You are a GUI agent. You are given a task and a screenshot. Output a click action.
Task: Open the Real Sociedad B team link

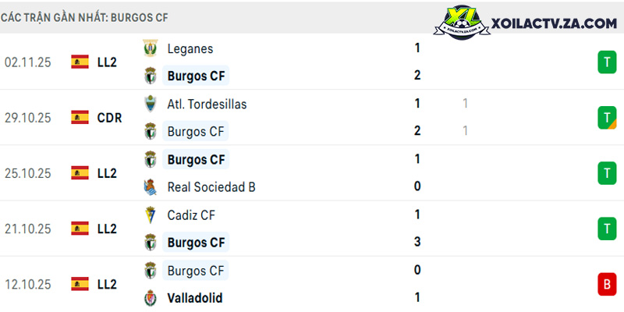[x=211, y=186]
